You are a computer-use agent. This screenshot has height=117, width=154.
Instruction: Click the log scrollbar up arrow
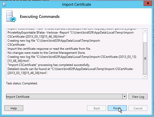click(145, 31)
